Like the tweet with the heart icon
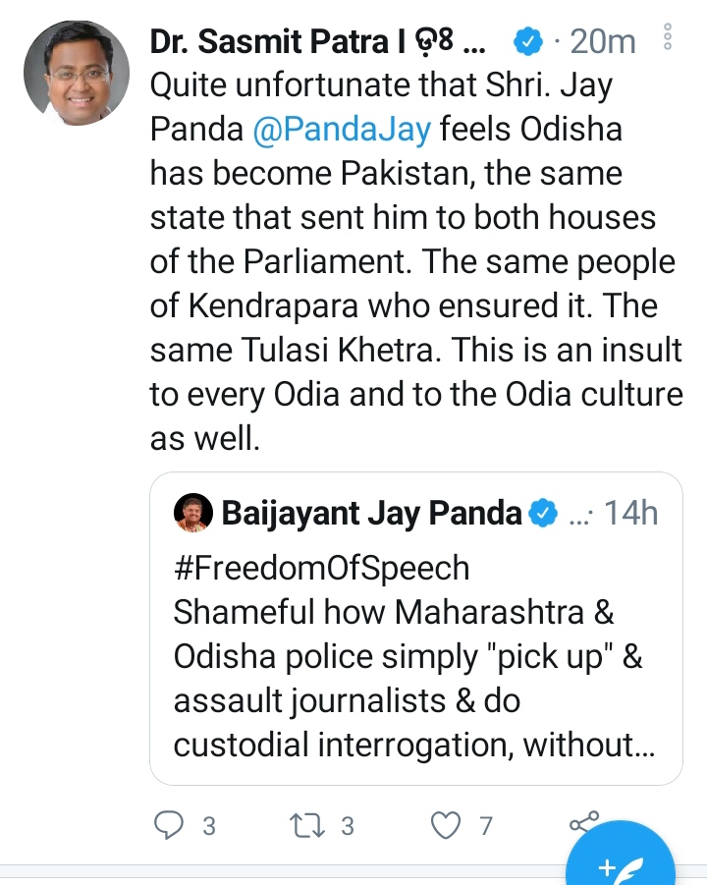The image size is (707, 885). [448, 826]
